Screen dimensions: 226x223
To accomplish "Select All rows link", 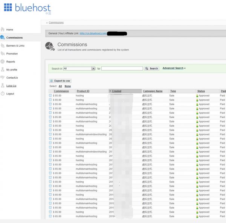I will (60, 86).
